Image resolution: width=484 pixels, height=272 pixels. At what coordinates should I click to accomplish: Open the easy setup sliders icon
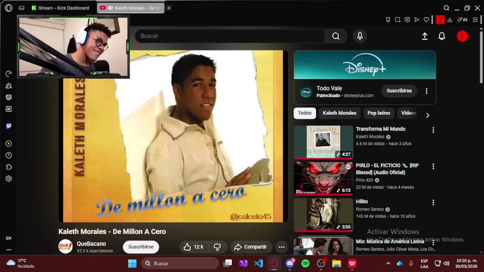click(475, 20)
